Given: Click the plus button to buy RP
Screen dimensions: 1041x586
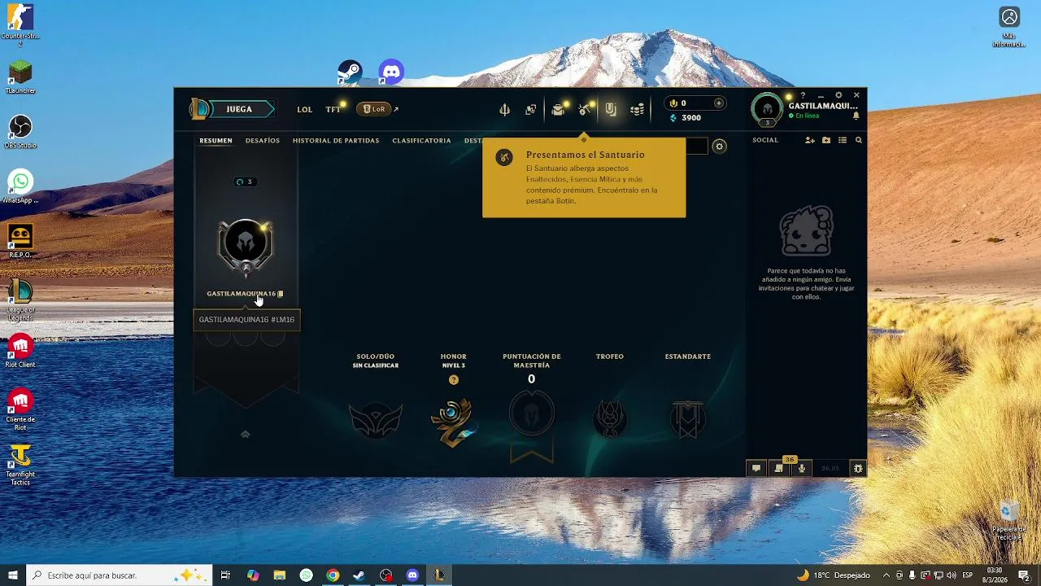Looking at the screenshot, I should (x=718, y=103).
